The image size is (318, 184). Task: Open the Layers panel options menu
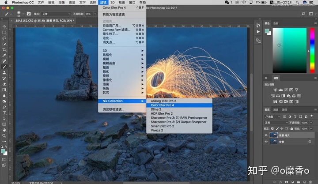[315, 109]
